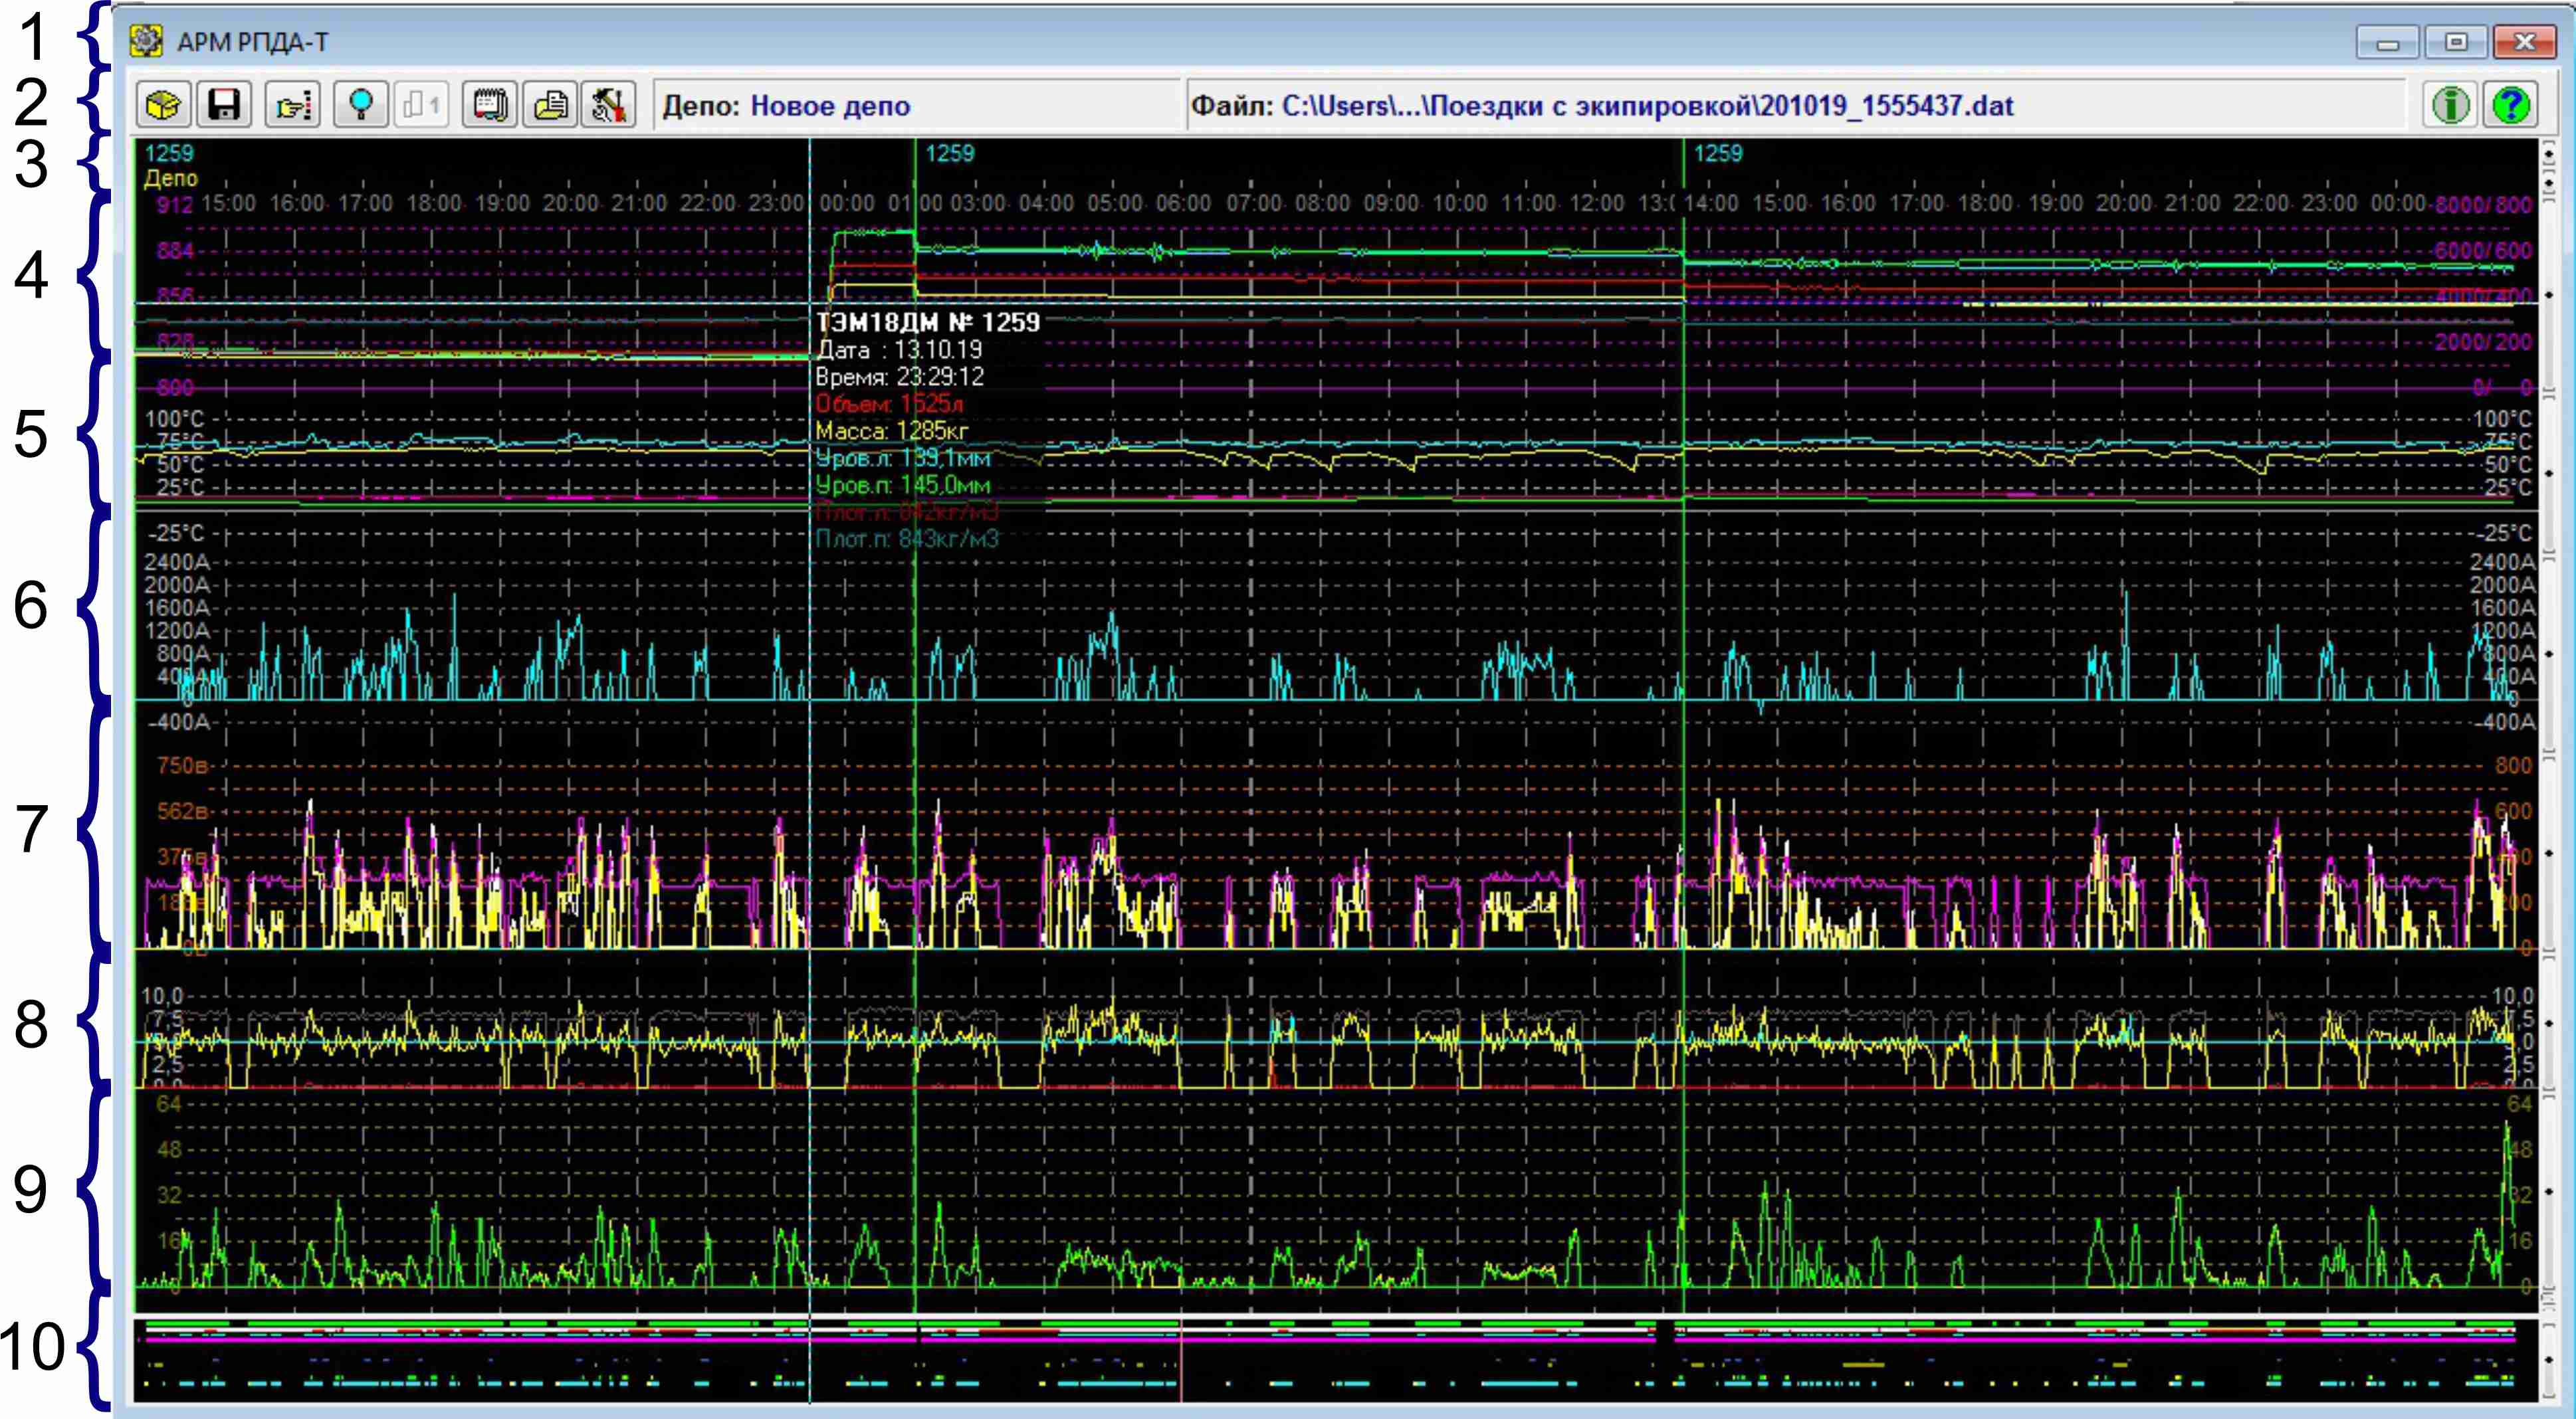Click the diamond handle beside the fuel graph
2576x1419 pixels.
2548,295
